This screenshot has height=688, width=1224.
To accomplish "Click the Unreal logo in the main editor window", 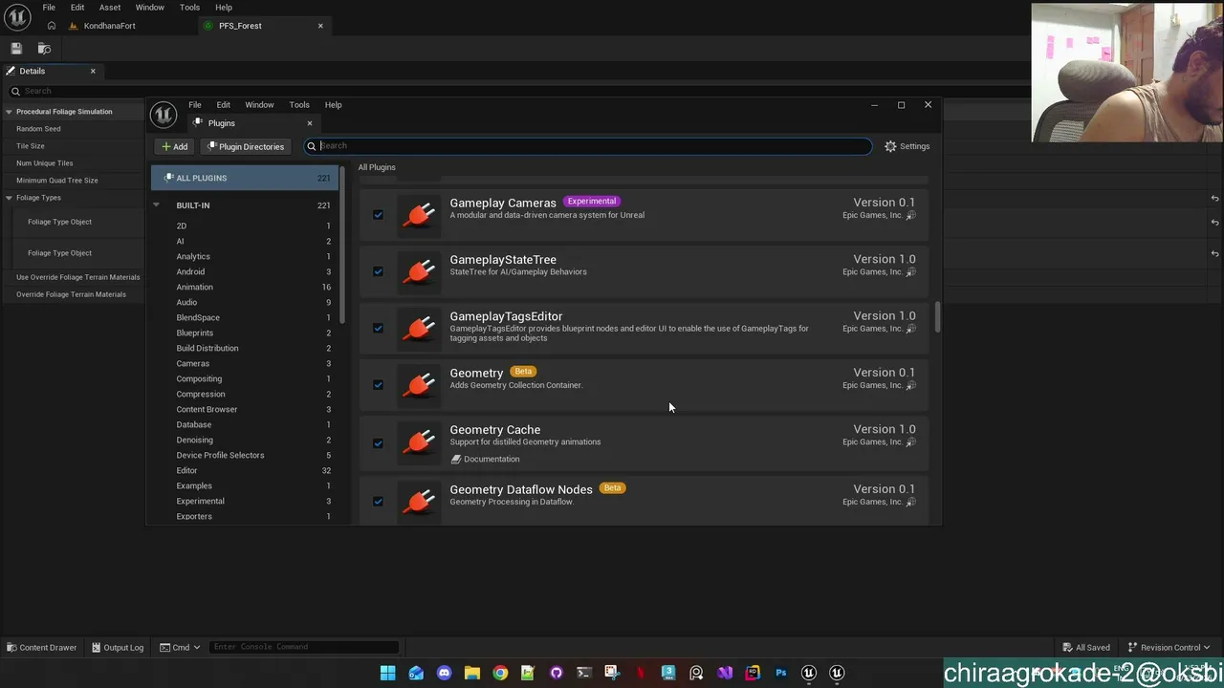I will click(x=17, y=17).
